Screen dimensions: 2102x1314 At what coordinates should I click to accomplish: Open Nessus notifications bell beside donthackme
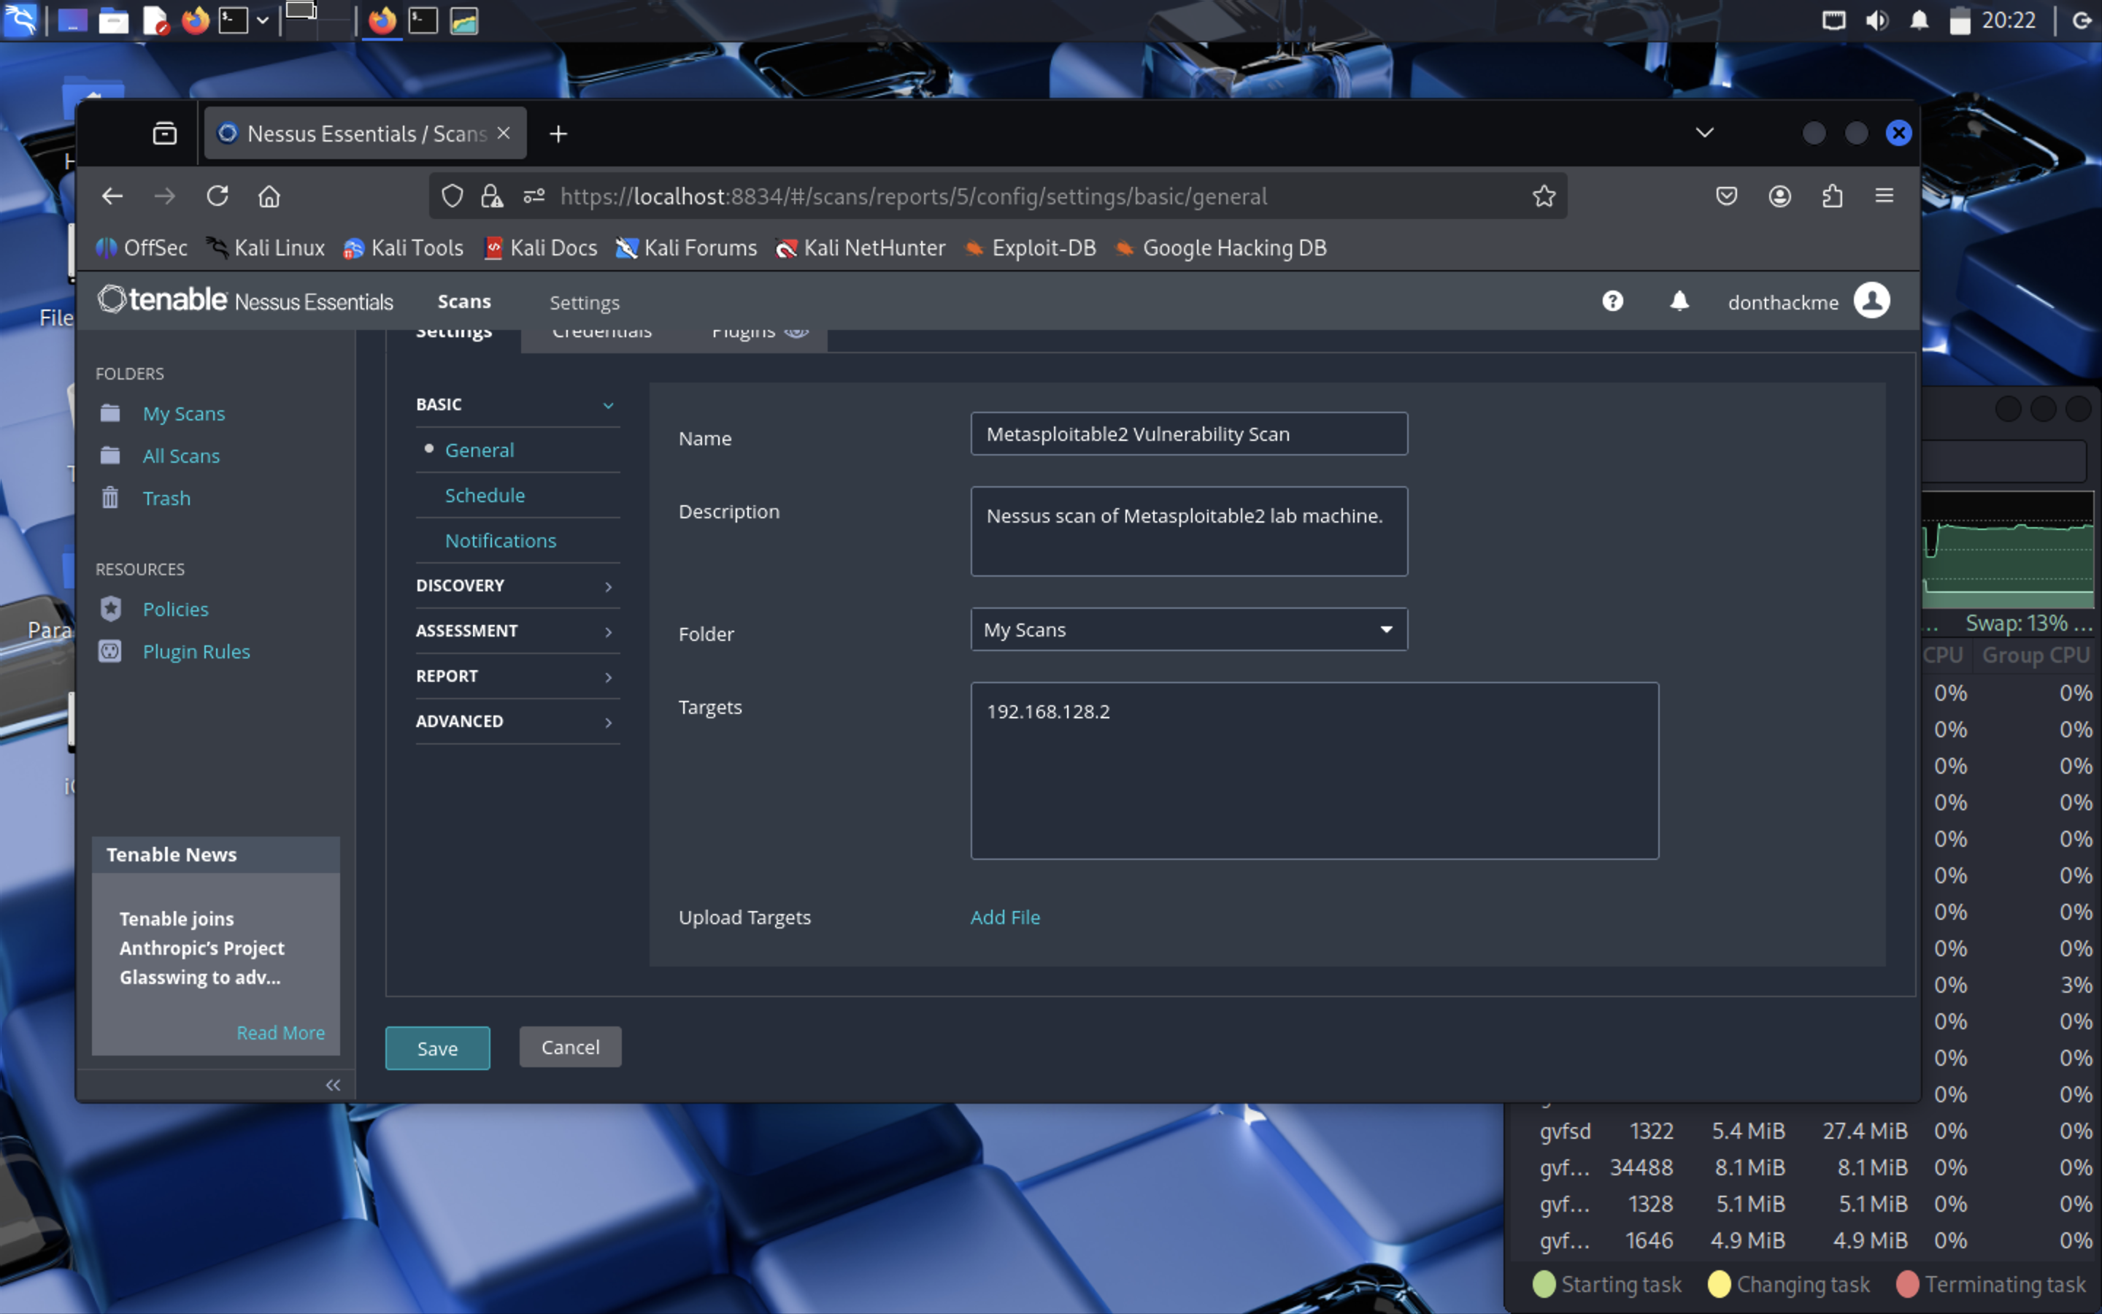tap(1679, 301)
